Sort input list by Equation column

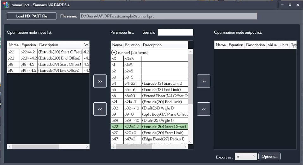29,45
